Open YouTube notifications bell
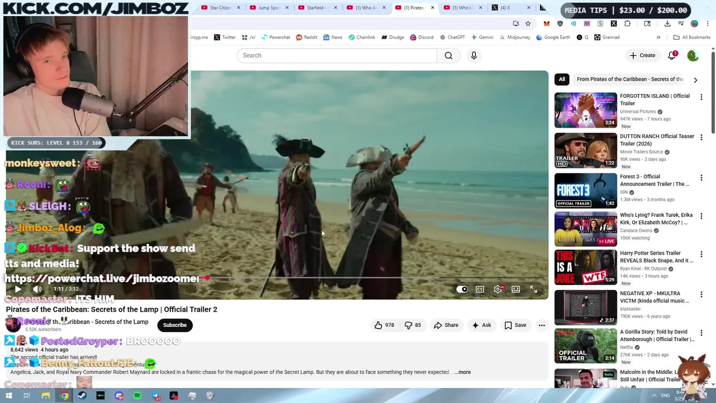The image size is (716, 403). coord(672,55)
